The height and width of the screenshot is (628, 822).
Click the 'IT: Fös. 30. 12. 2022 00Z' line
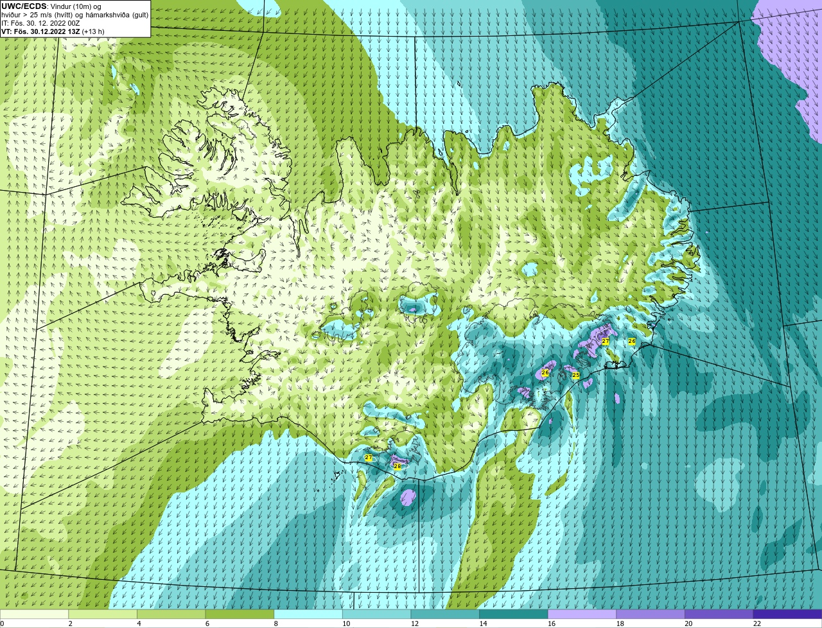point(40,23)
